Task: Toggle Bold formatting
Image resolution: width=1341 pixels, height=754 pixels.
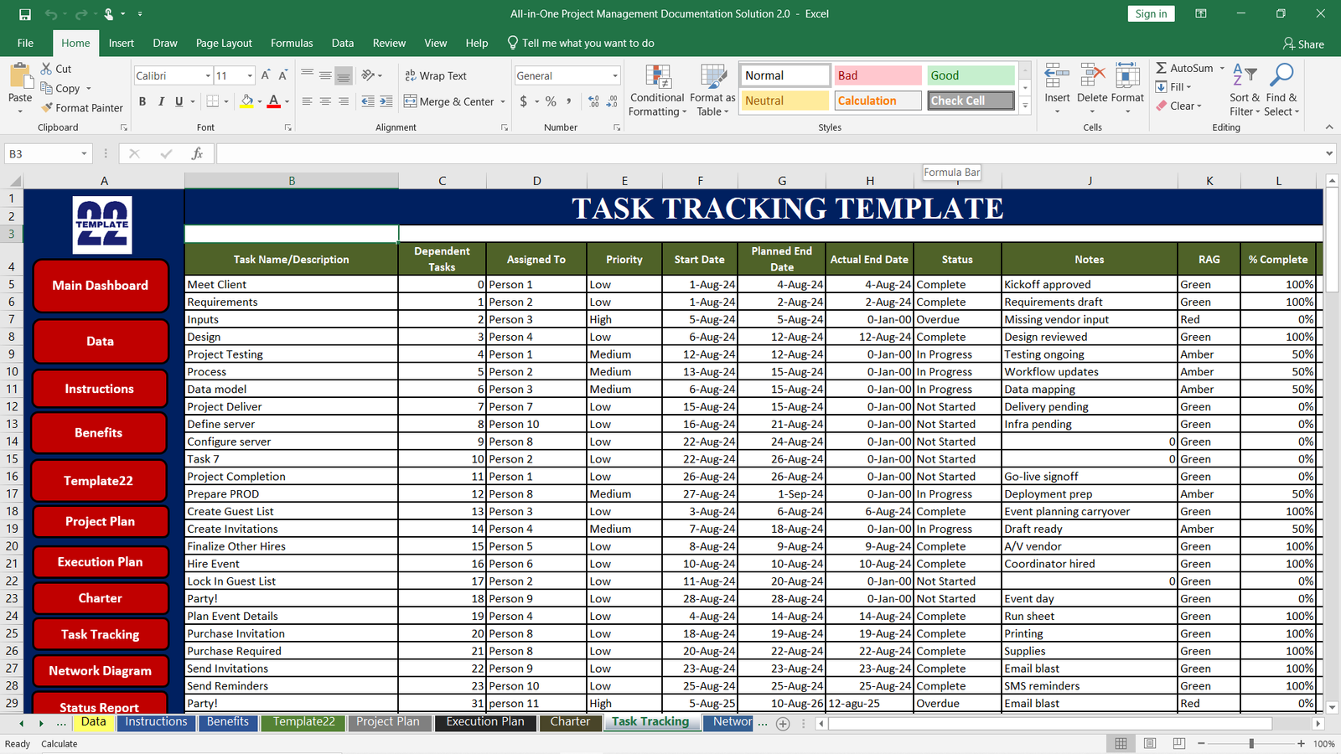Action: (x=142, y=101)
